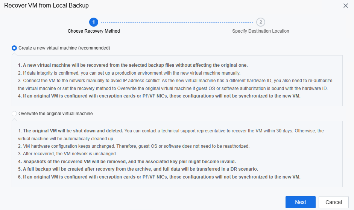Click the snapshots will be removed note
354x210 pixels.
tap(127, 162)
